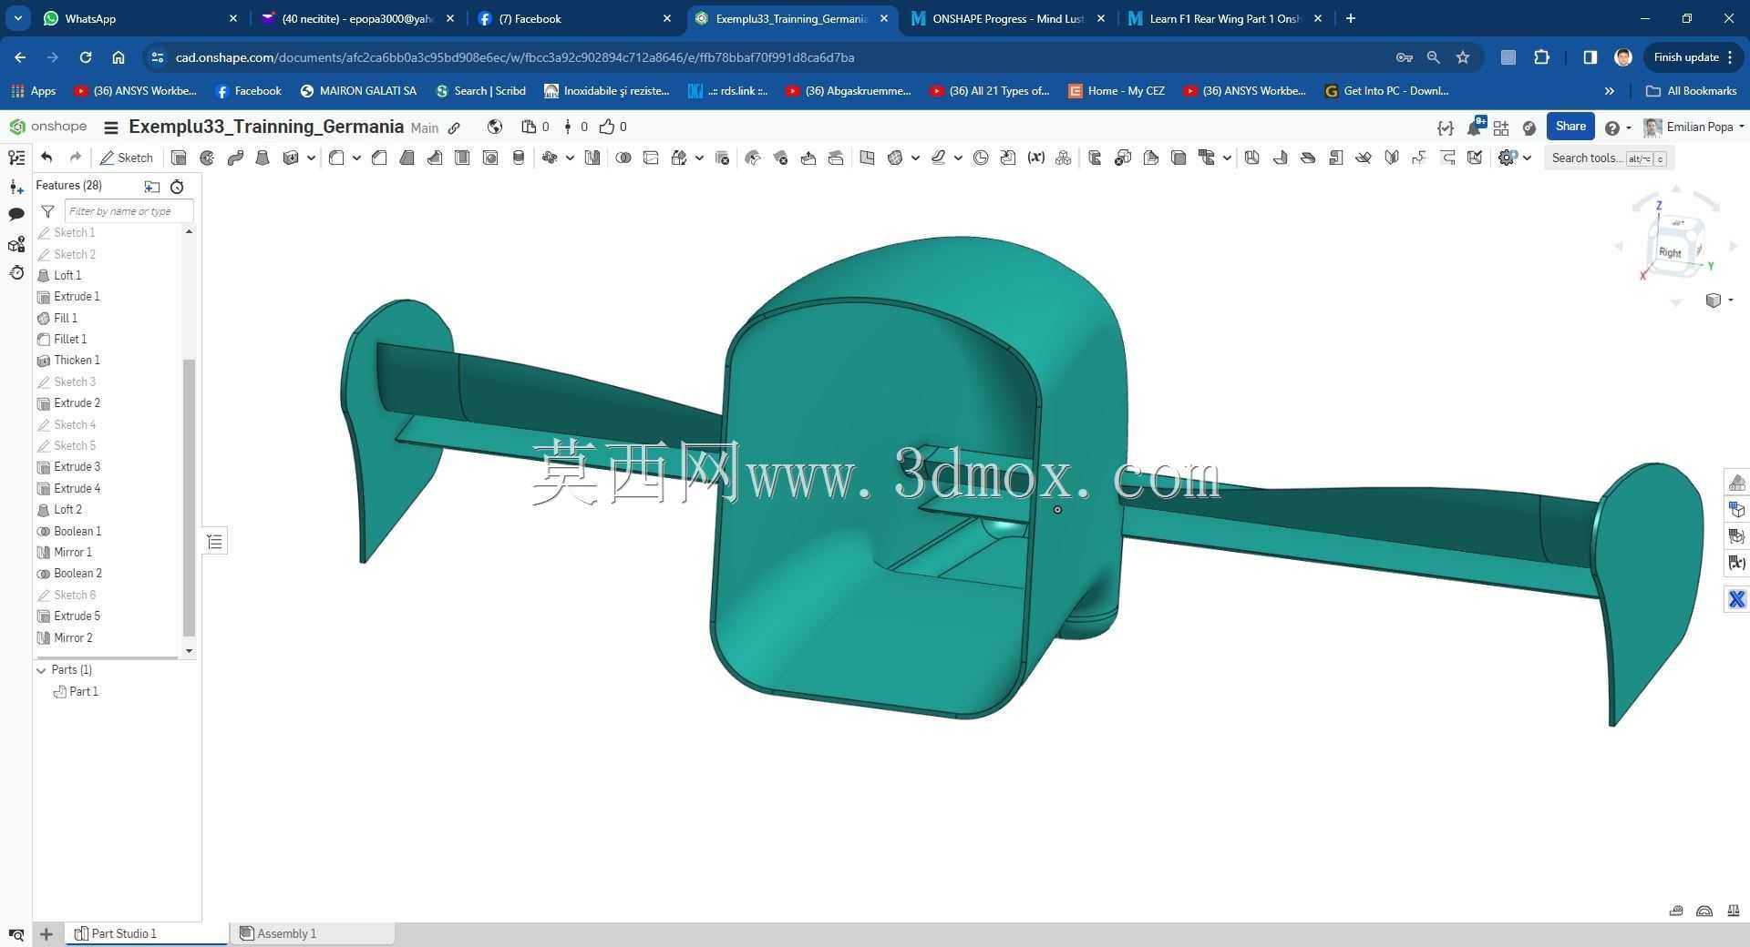Click the onshape logo link

click(48, 127)
